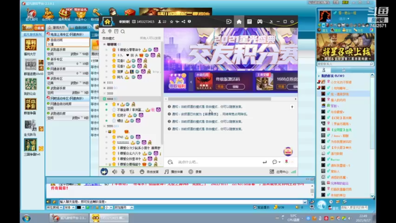Click the favorite star icon in channel header
Image resolution: width=396 pixels, height=223 pixels.
click(171, 22)
